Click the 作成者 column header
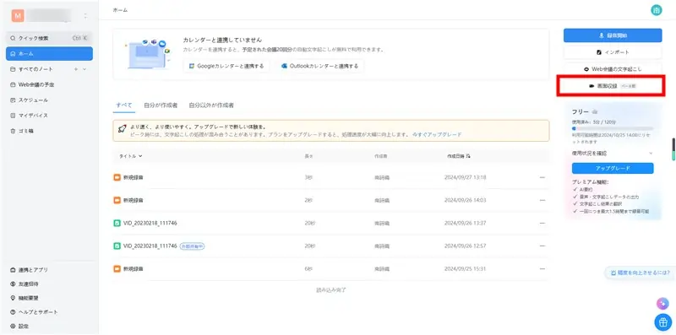 point(381,156)
